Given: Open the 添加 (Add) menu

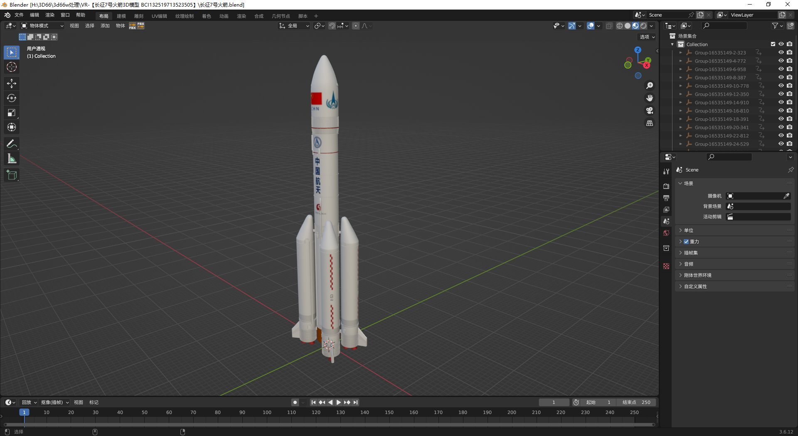Looking at the screenshot, I should [105, 26].
